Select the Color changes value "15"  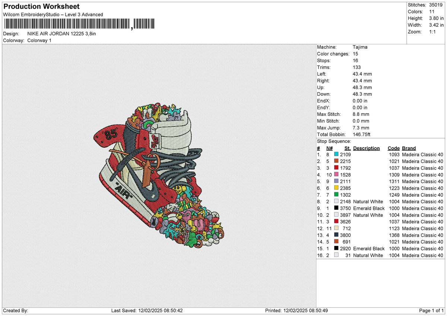pos(356,54)
